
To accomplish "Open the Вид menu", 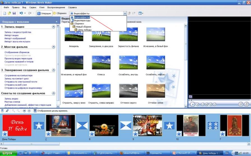I will [24, 8].
